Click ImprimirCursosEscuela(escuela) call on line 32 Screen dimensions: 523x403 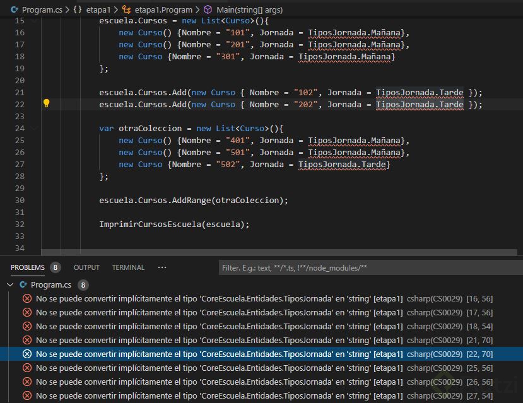tap(173, 224)
